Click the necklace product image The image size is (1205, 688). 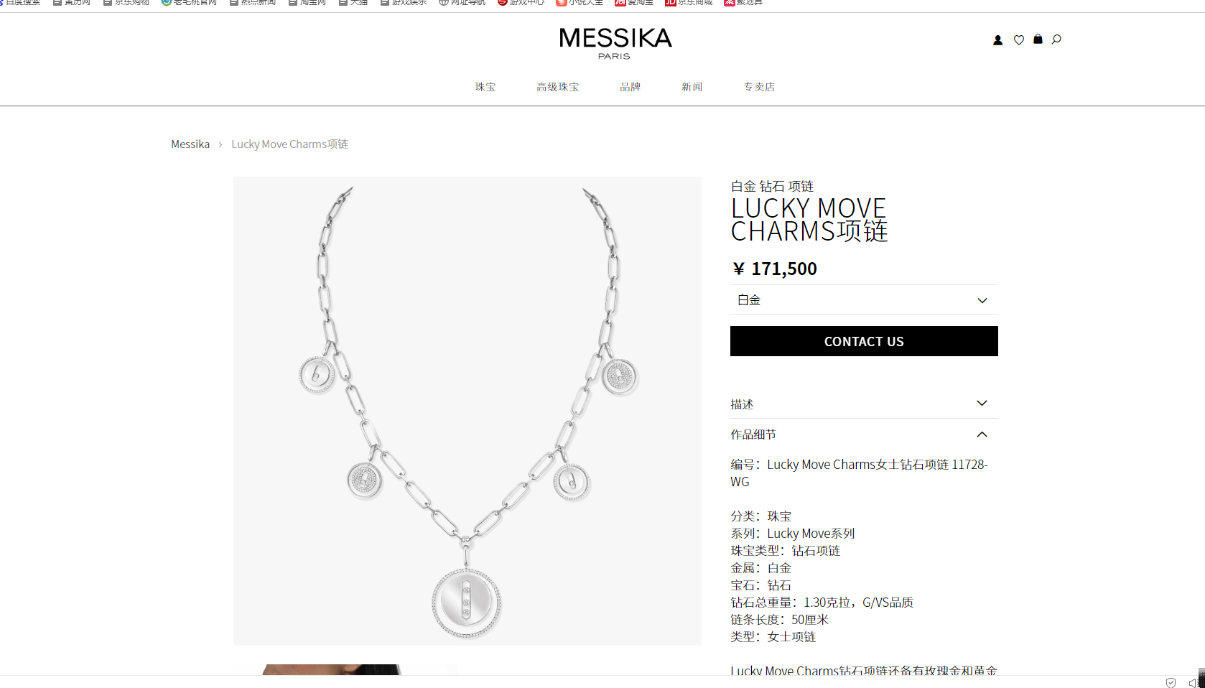coord(467,411)
